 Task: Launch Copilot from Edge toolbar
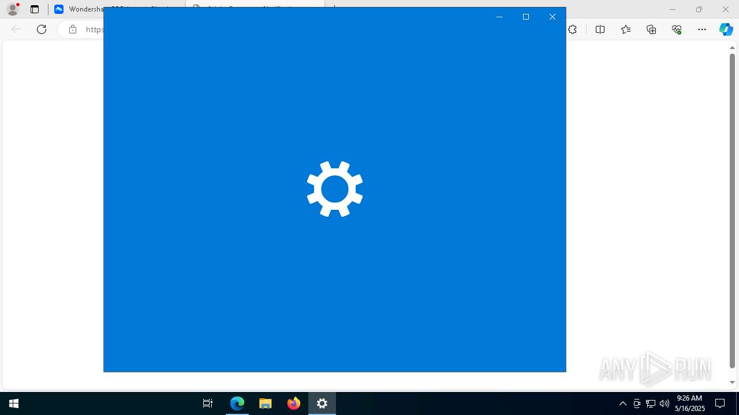coord(726,29)
